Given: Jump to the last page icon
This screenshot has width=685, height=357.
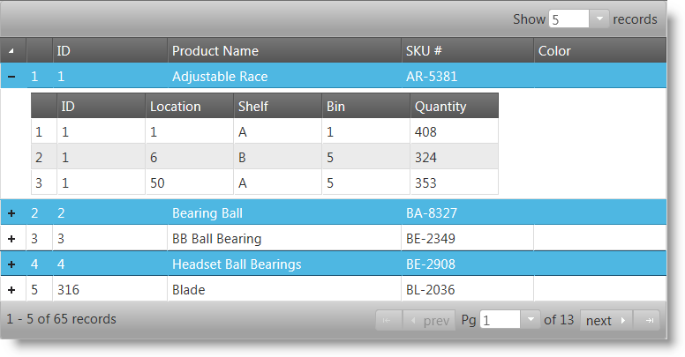Looking at the screenshot, I should point(647,321).
